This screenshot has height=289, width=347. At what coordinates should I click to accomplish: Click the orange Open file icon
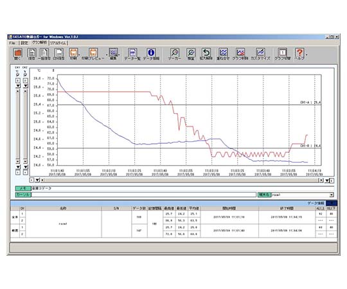17,53
